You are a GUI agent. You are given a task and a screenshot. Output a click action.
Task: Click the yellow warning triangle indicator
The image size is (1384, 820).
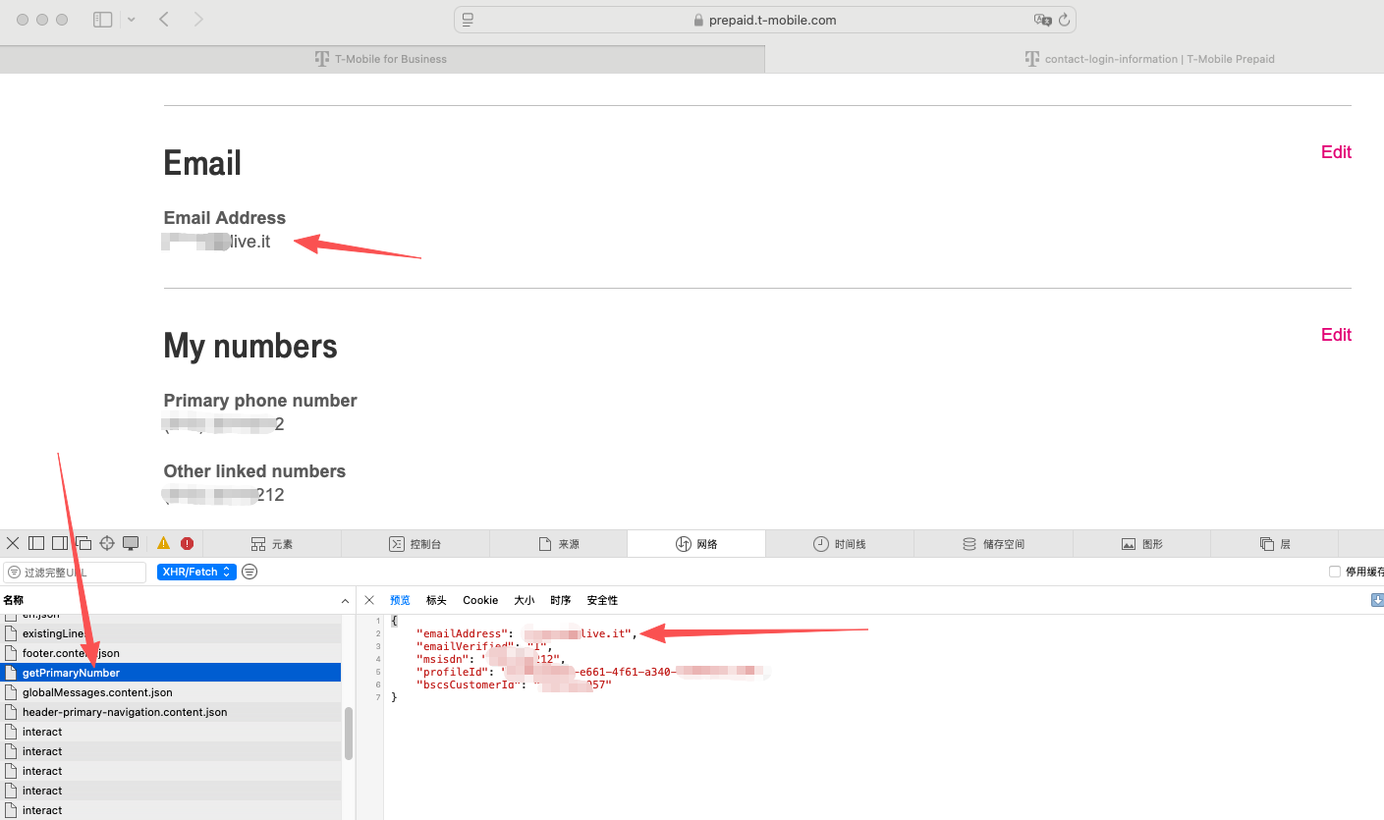(x=163, y=543)
